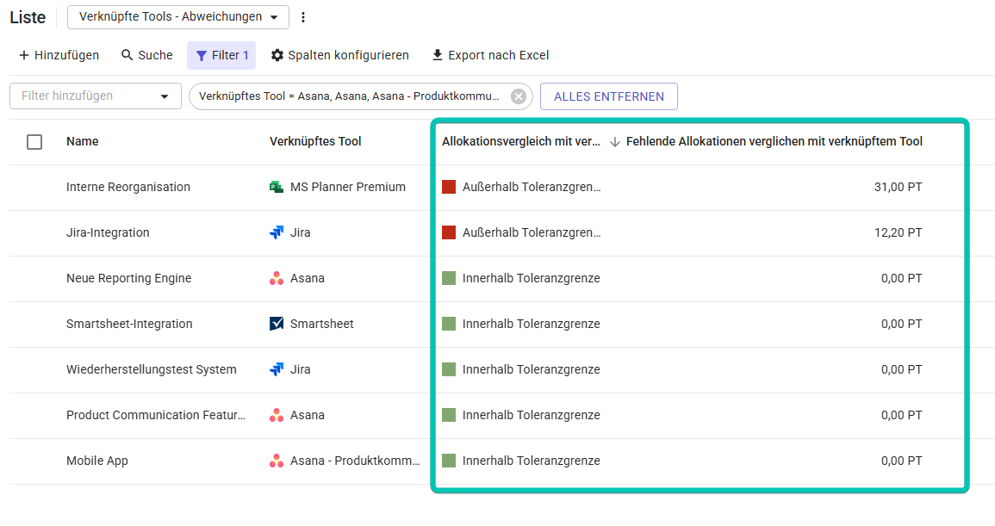Remove the Verknüpftes Tool filter chip via its X
This screenshot has height=526, width=995.
click(x=519, y=96)
